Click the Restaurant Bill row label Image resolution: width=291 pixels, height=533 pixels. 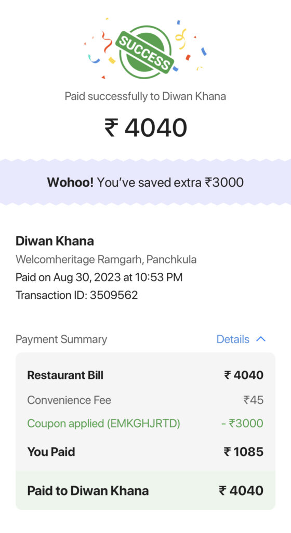[65, 375]
